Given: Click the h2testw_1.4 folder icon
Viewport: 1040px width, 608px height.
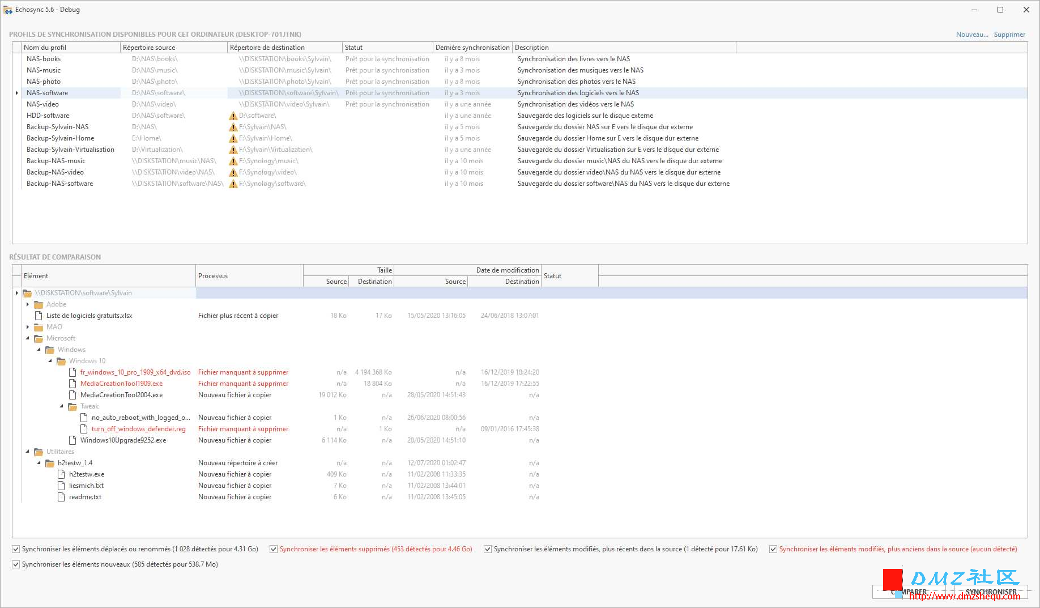Looking at the screenshot, I should (x=50, y=463).
